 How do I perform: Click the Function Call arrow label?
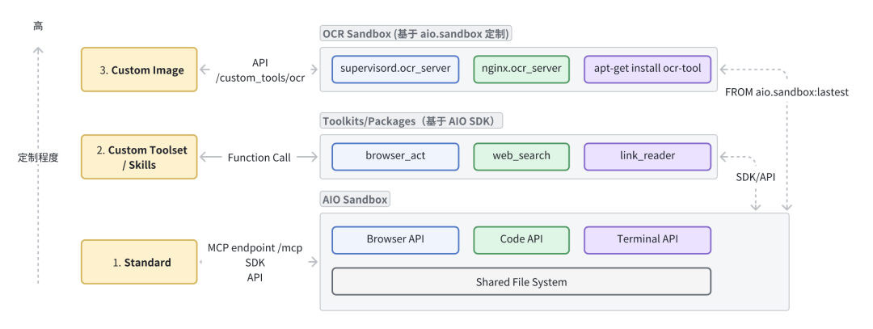click(x=259, y=158)
